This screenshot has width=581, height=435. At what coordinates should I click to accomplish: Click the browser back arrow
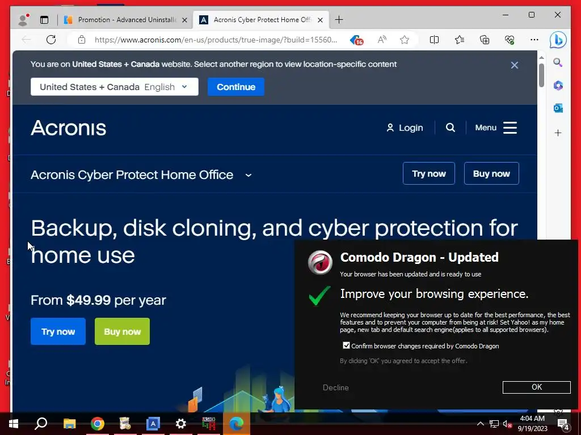click(26, 40)
